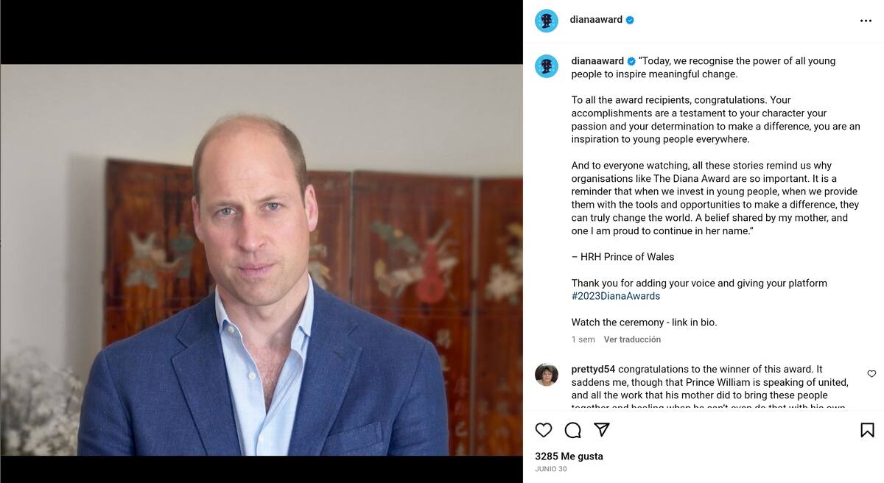Click the 3285 Me gusta count
Screen dimensions: 884x483
[x=568, y=456]
